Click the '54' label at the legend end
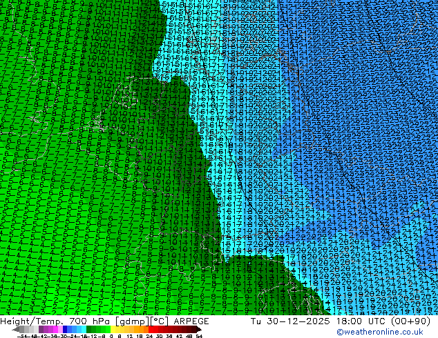The image size is (438, 338). [x=199, y=336]
